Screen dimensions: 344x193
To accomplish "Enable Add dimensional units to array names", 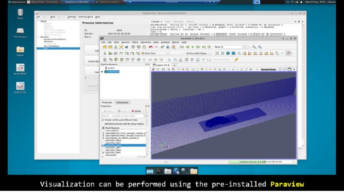I will coord(103,124).
